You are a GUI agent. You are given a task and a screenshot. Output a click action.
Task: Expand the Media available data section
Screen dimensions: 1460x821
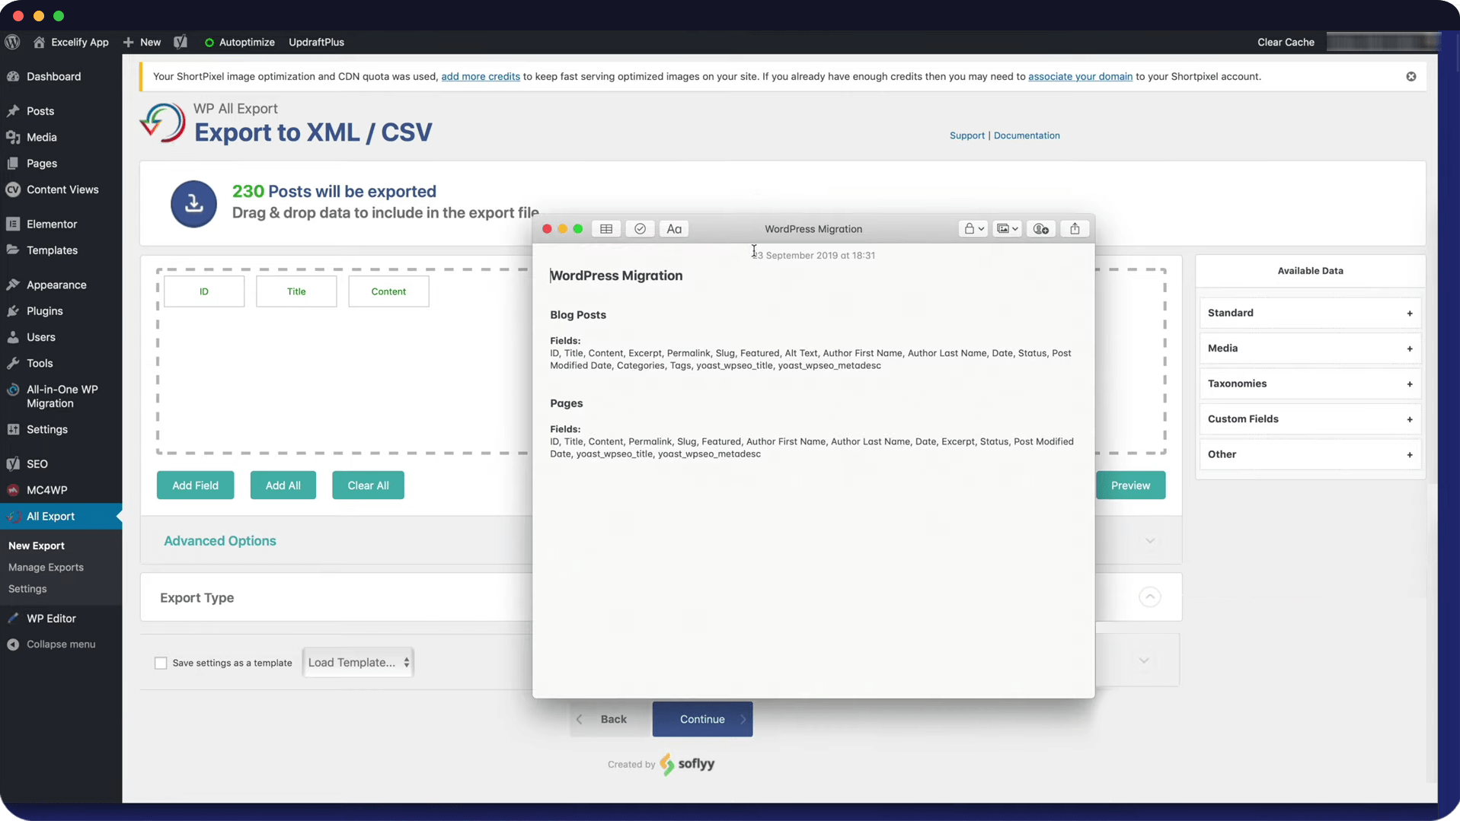[x=1310, y=348]
